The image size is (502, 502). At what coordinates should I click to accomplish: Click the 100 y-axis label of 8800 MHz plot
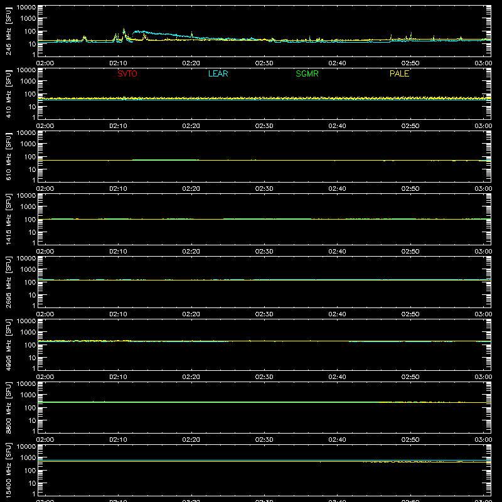point(30,408)
